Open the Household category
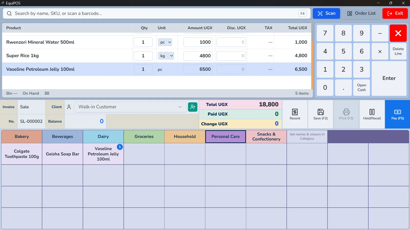Screen dimensions: 410x230 pos(185,136)
